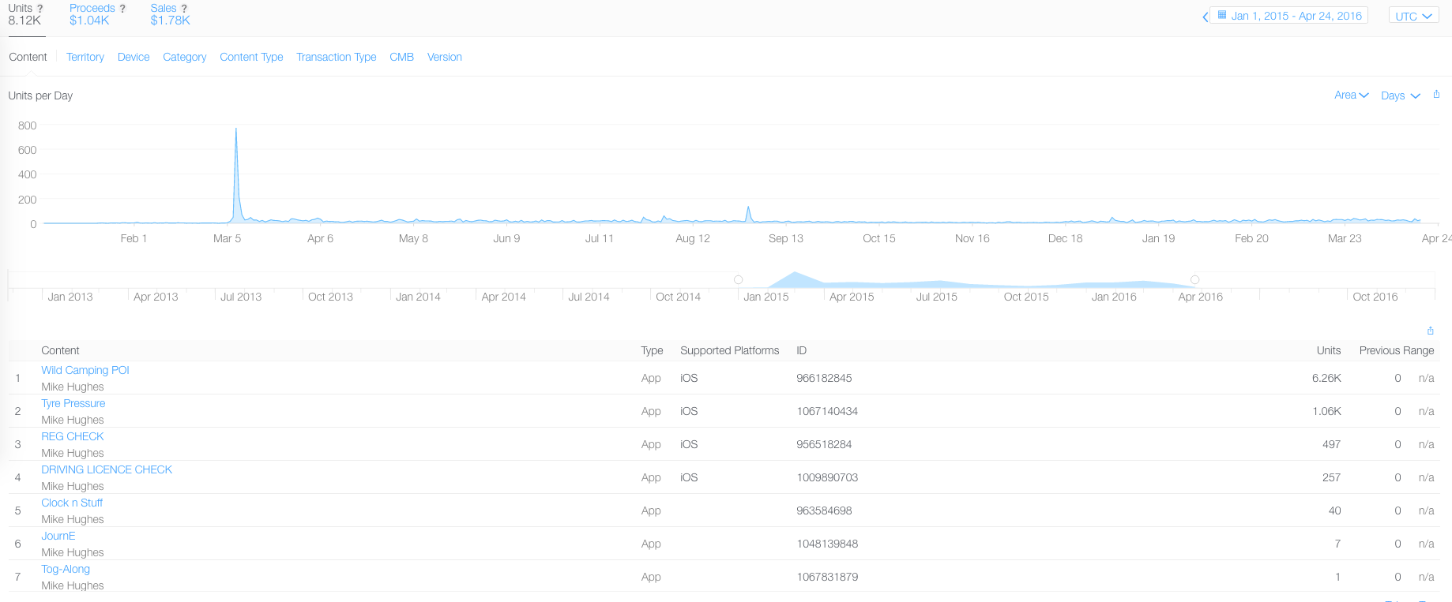Click the left timeline range handle
The width and height of the screenshot is (1452, 602).
739,279
